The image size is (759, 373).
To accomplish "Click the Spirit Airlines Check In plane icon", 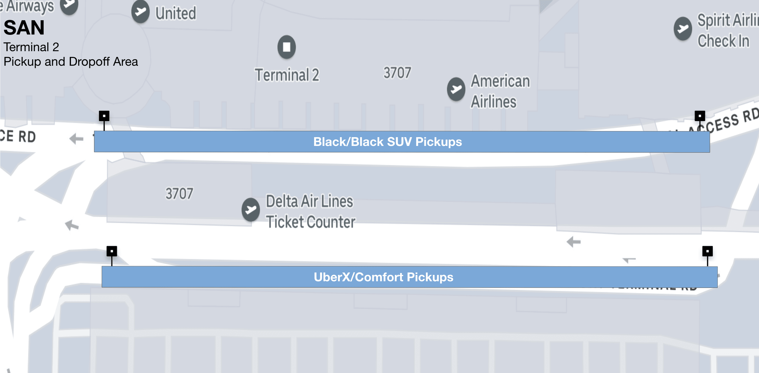I will [x=683, y=29].
